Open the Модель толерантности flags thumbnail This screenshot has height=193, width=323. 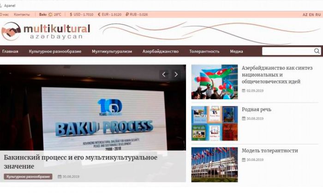(214, 164)
